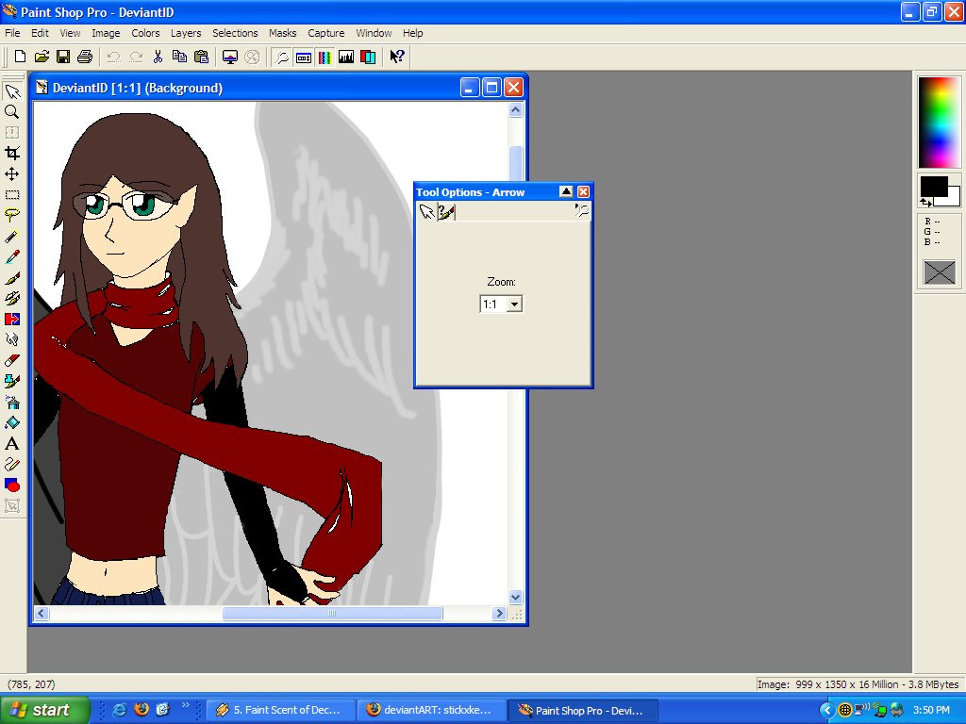
Task: Toggle the Color Palette toolbar button
Action: point(325,58)
